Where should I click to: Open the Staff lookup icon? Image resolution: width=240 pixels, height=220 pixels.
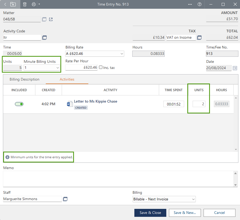tap(65, 199)
